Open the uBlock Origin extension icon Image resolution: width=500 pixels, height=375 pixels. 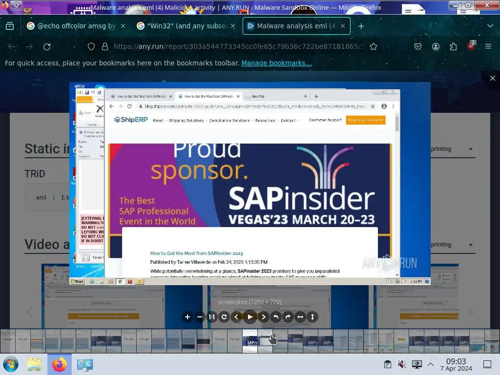coord(471,46)
